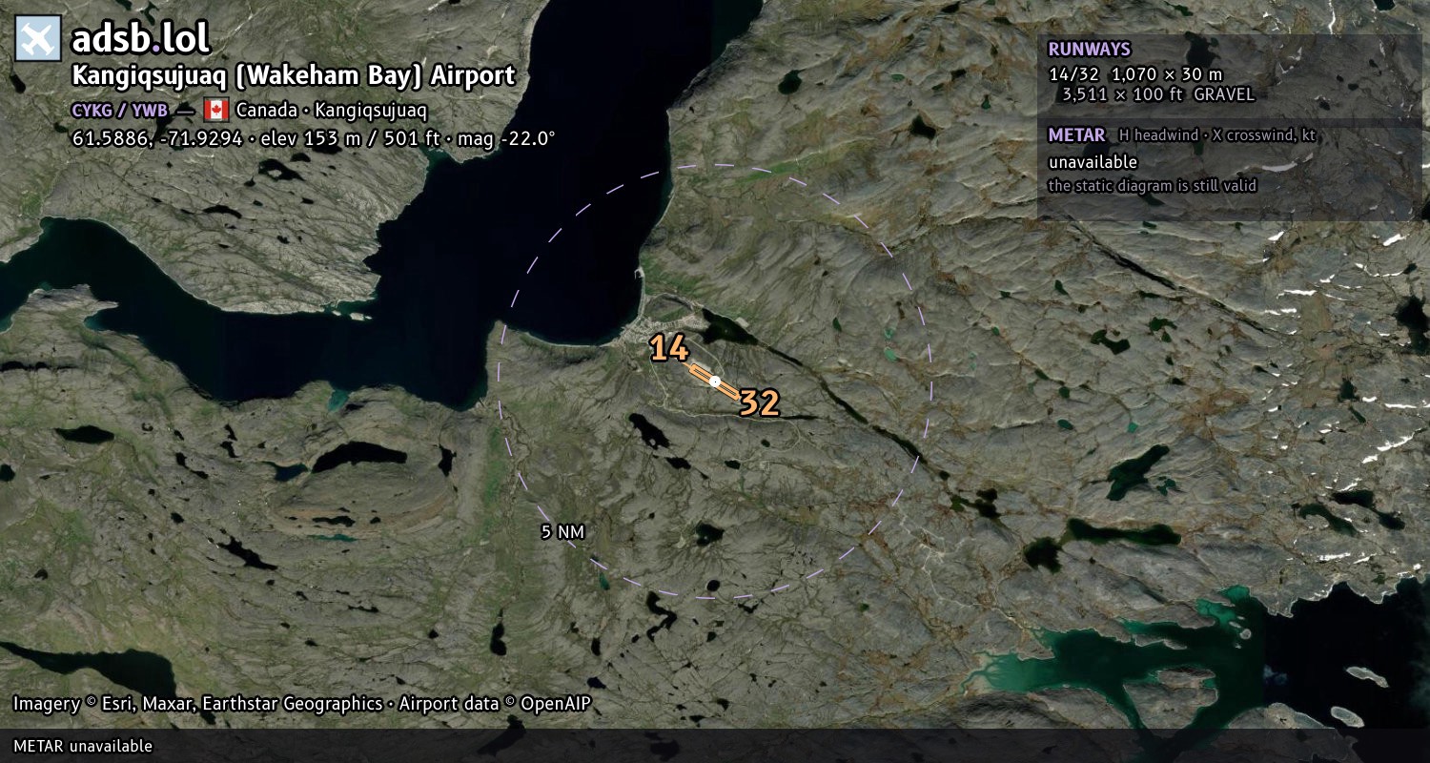Click the runway 14 end label
The width and height of the screenshot is (1430, 763).
click(669, 349)
